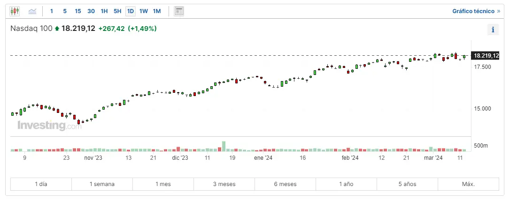Click the blue info icon
This screenshot has width=510, height=201.
coord(493,30)
